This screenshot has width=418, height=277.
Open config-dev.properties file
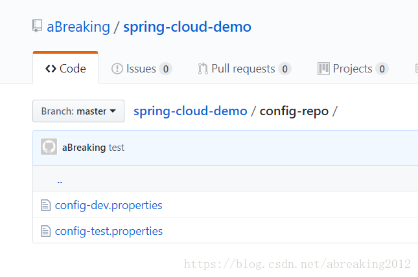coord(108,206)
